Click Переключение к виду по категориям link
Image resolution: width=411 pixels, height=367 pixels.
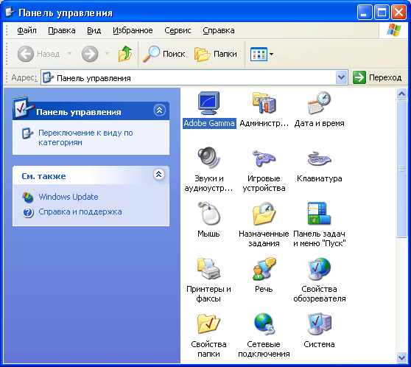85,138
